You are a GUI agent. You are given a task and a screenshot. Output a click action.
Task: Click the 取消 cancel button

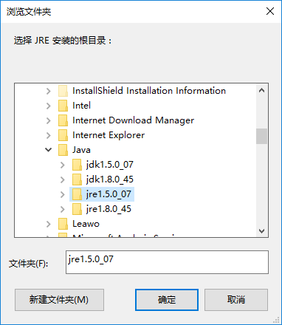236,300
